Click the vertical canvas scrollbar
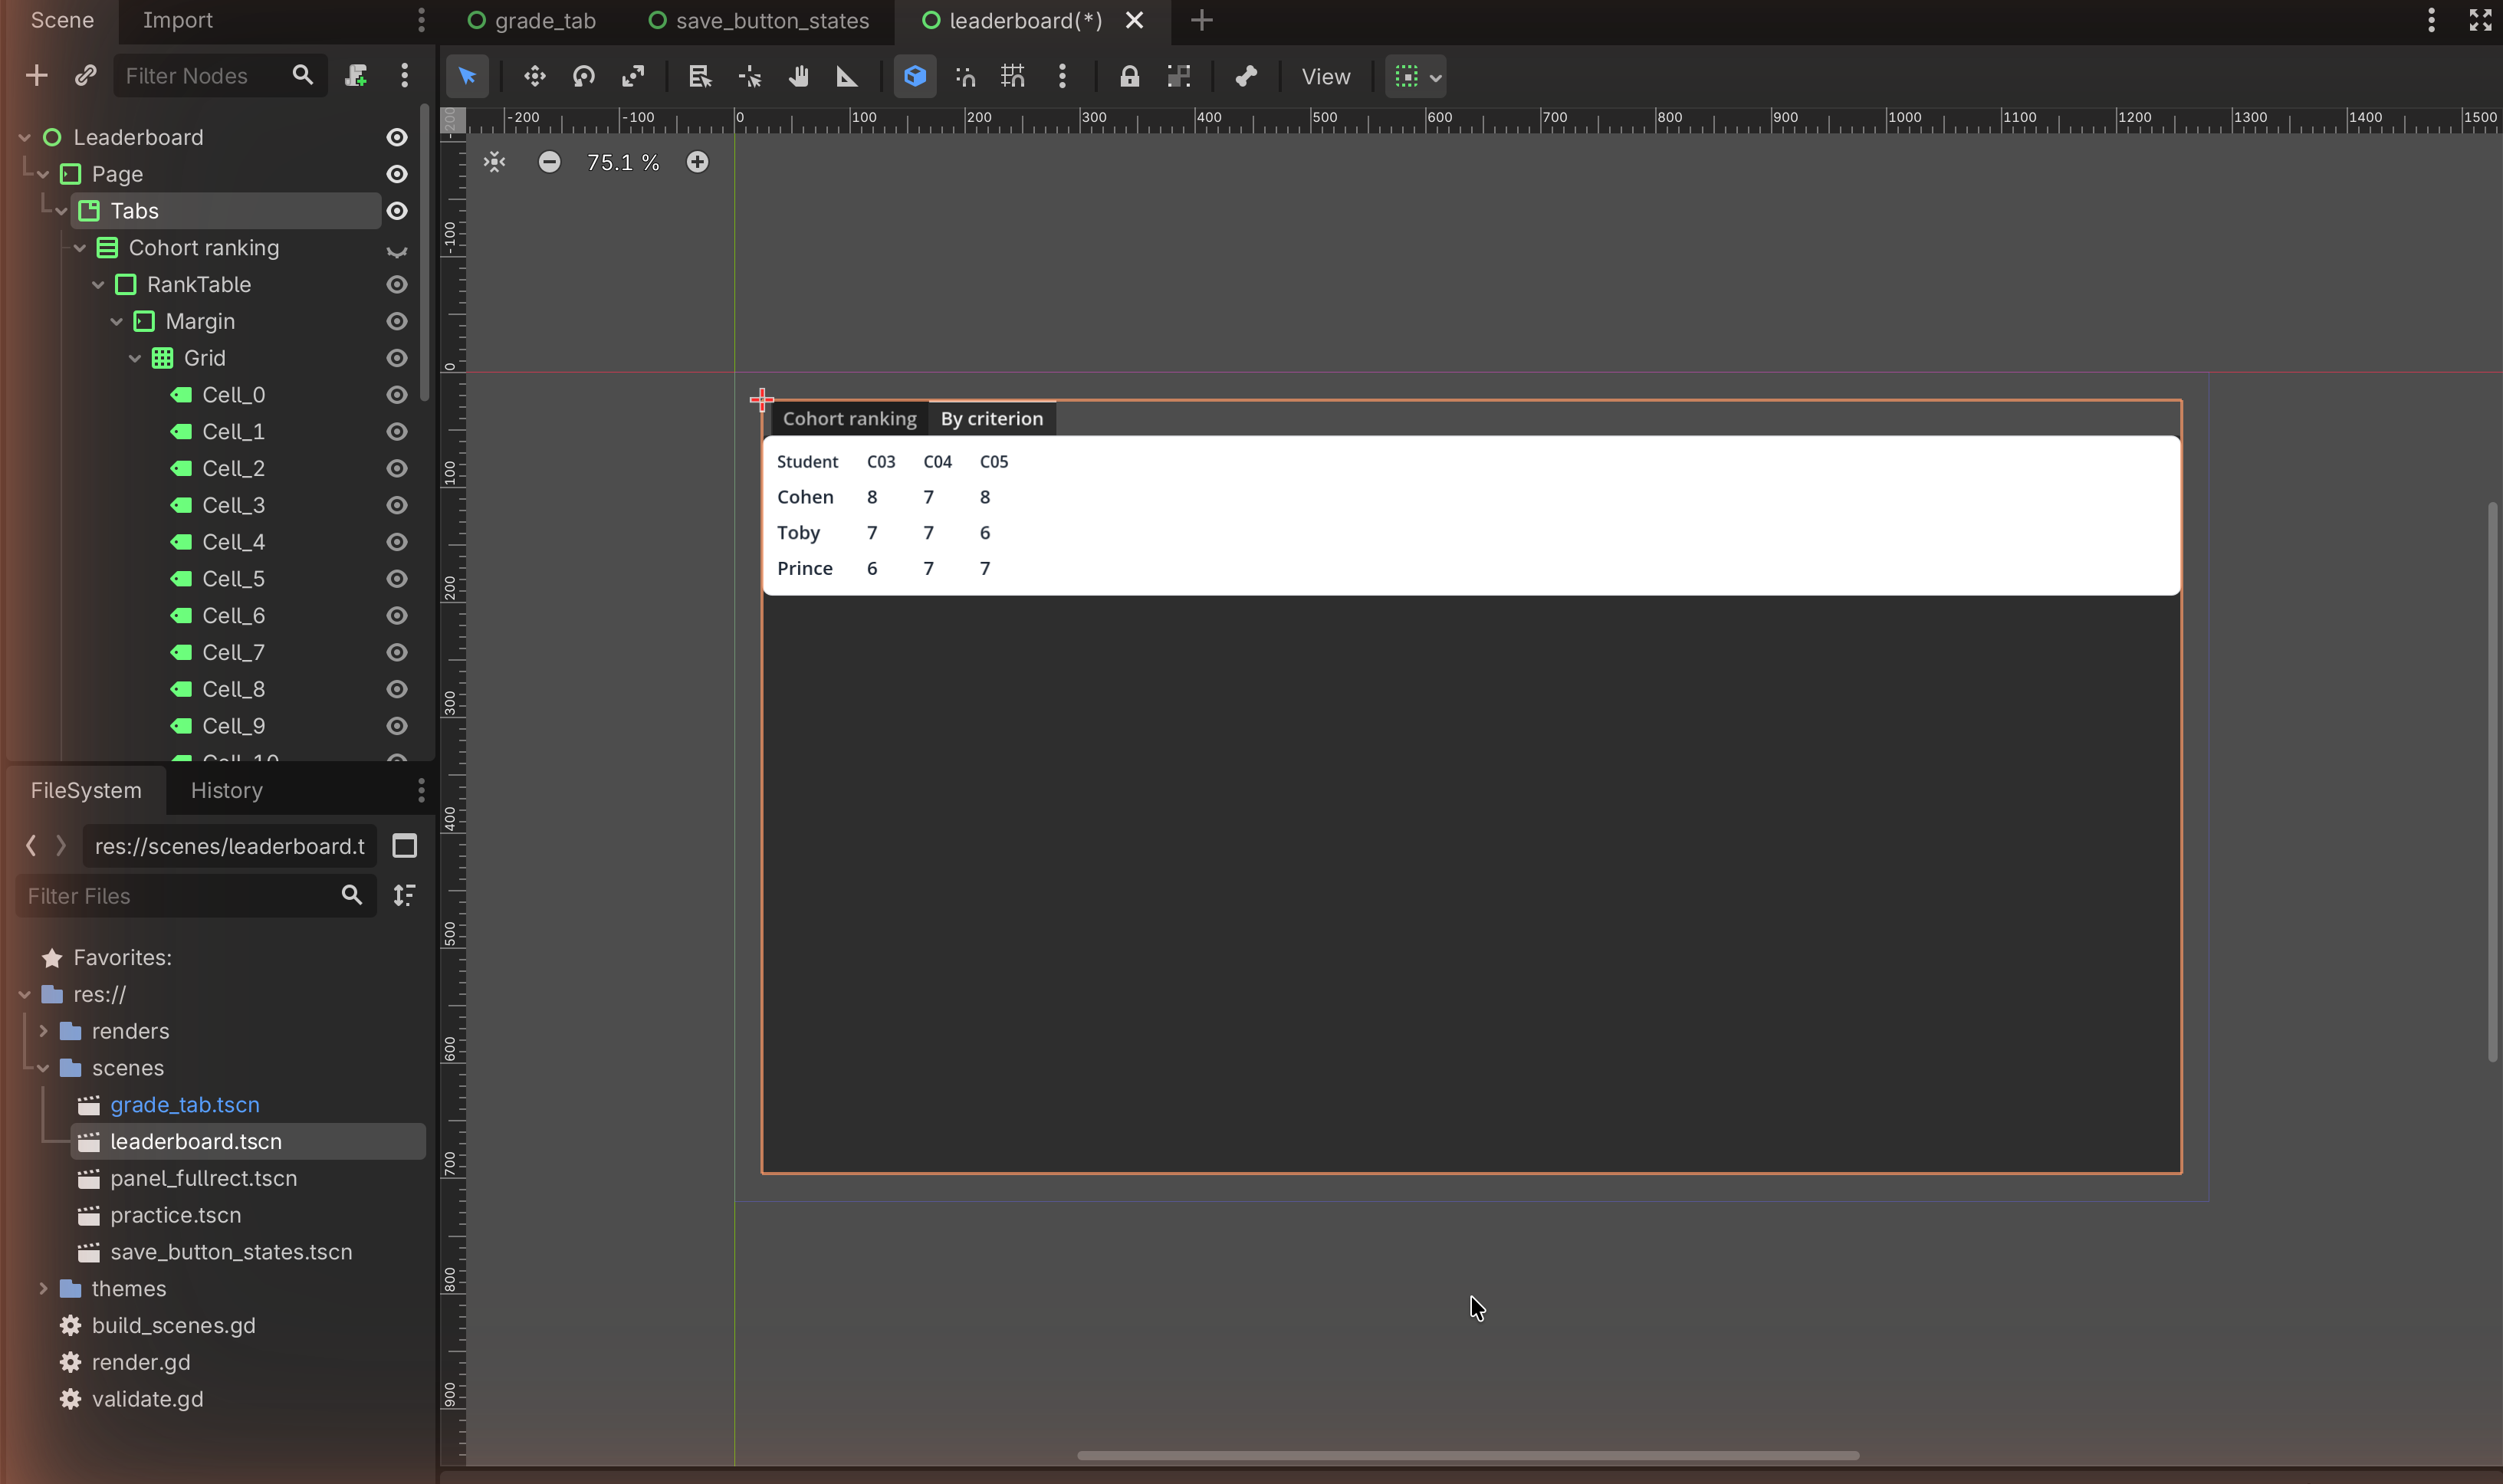The width and height of the screenshot is (2503, 1484). pos(2493,782)
